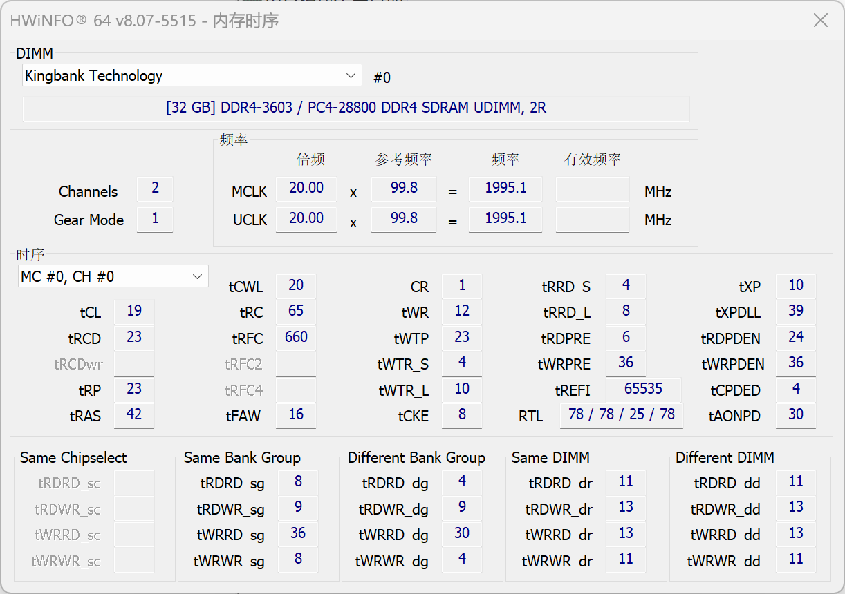Open the Kingbank Technology DIMM dropdown

(192, 75)
